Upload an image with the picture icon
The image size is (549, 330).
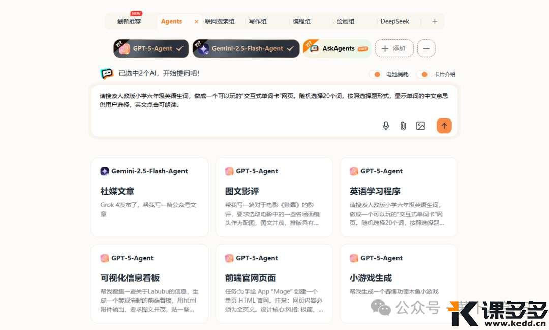coord(420,126)
